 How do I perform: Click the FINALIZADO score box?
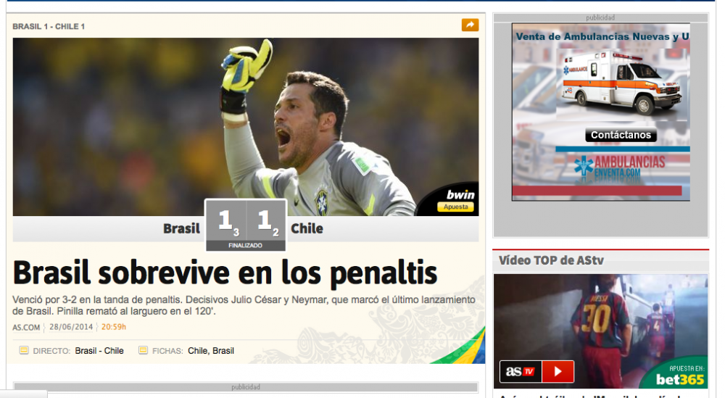[x=245, y=225]
